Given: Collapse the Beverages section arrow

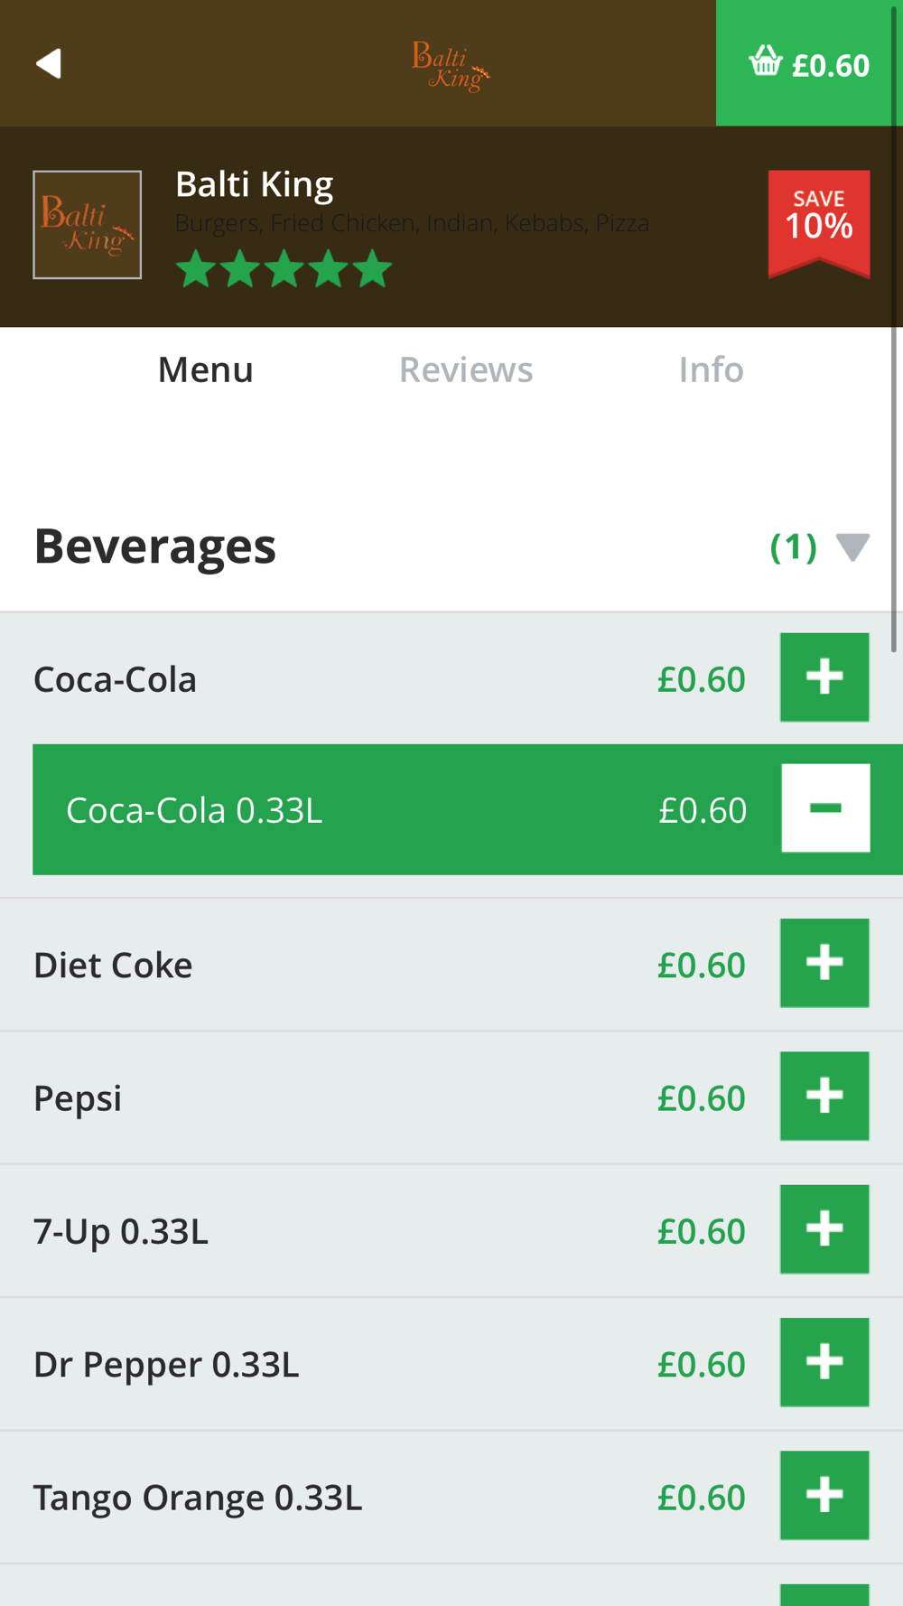Looking at the screenshot, I should click(852, 547).
